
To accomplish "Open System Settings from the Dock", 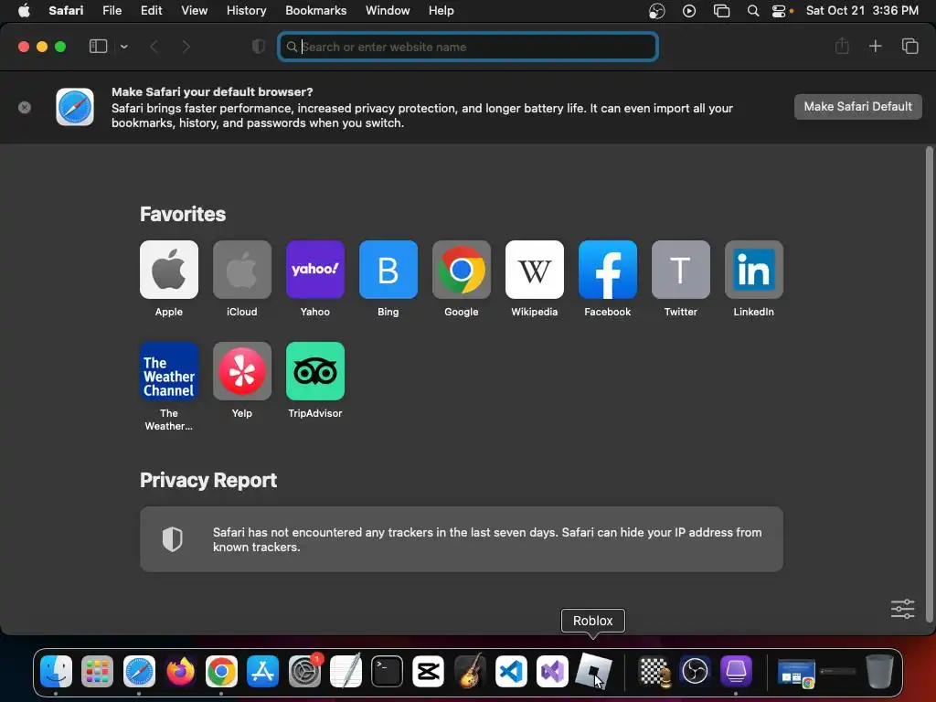I will click(x=304, y=671).
